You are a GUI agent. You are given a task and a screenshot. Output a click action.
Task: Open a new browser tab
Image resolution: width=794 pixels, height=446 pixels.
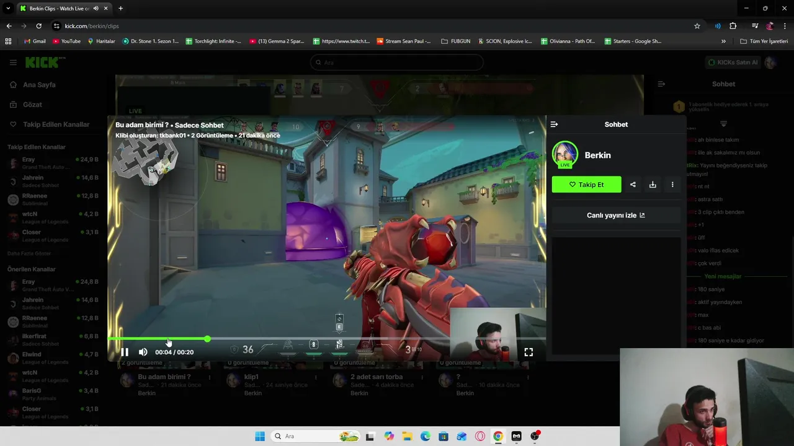click(120, 8)
